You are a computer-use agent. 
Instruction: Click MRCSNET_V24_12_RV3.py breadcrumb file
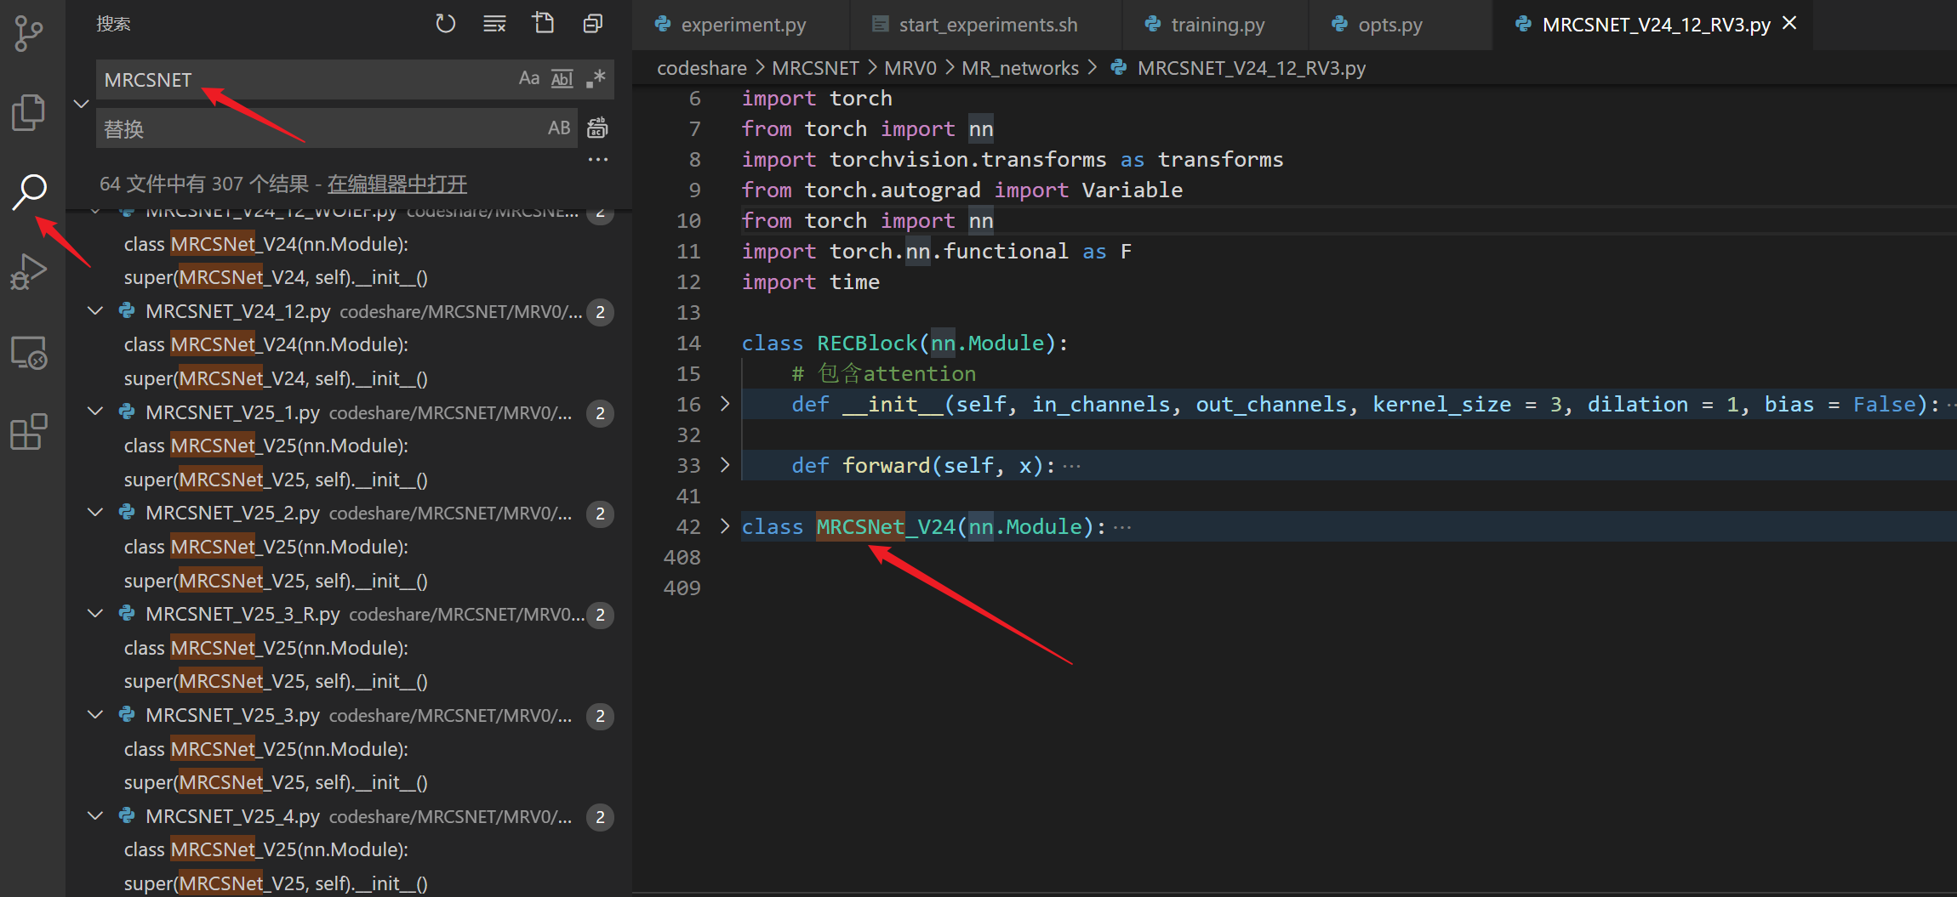[1251, 68]
